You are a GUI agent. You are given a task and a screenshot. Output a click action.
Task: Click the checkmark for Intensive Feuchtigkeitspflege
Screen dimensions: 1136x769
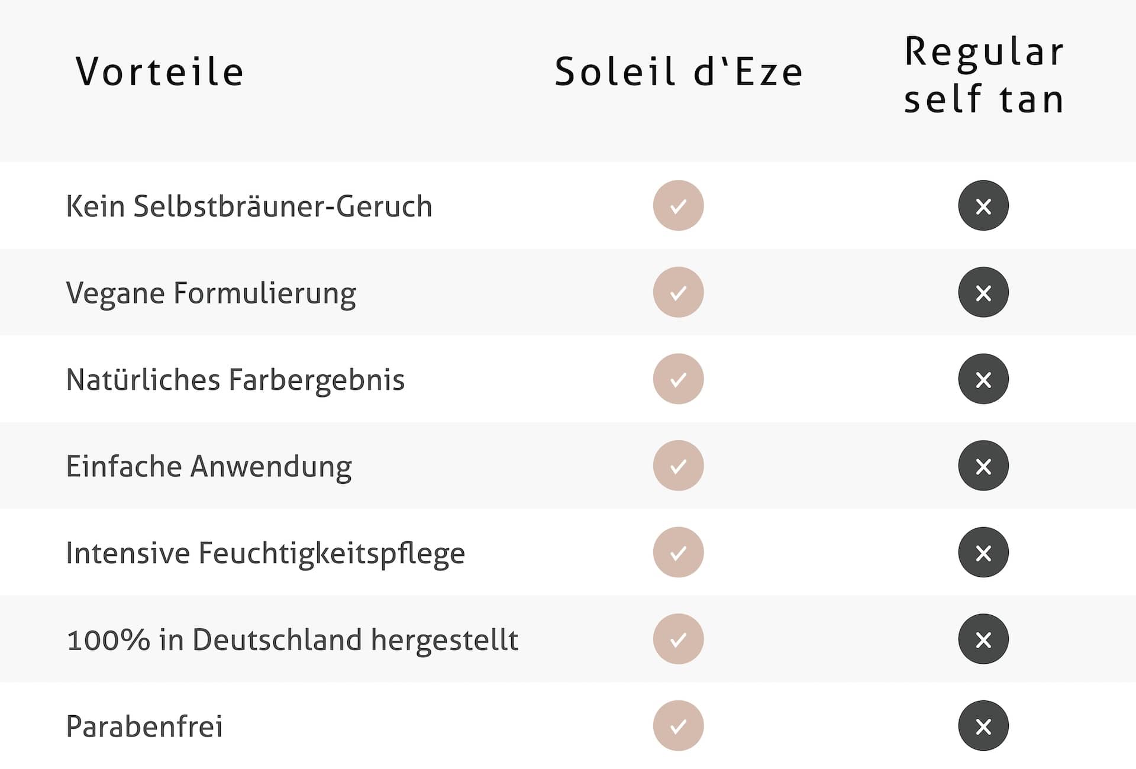678,552
